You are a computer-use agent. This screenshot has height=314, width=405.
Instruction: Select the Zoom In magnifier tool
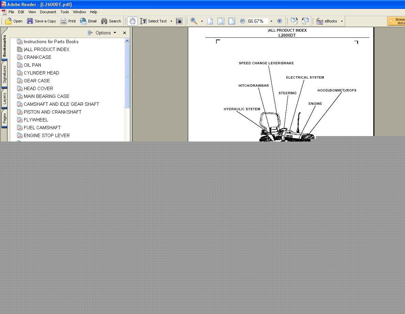coord(194,21)
